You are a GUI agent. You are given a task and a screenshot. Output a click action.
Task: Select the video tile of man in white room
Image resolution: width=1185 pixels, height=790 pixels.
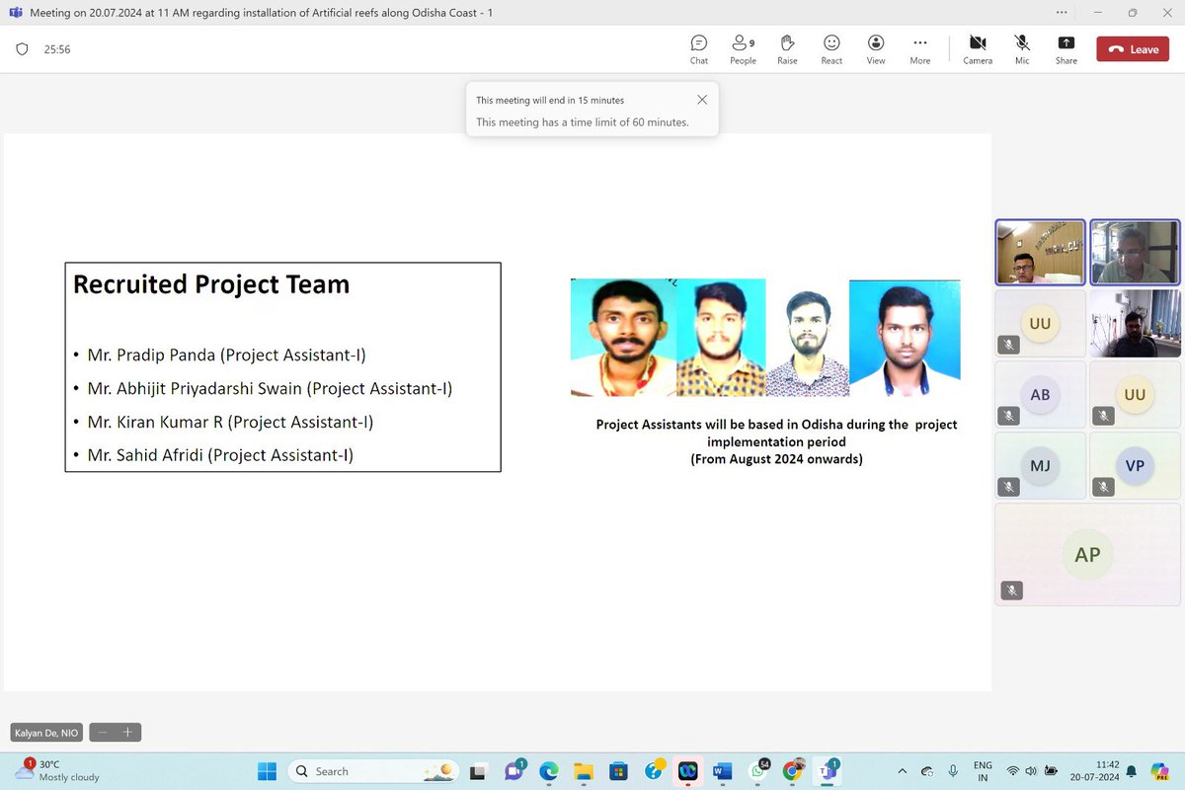[x=1135, y=324]
